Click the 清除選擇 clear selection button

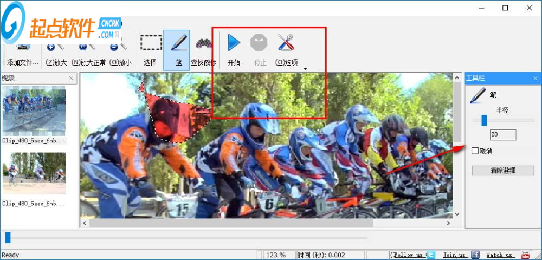pos(503,170)
